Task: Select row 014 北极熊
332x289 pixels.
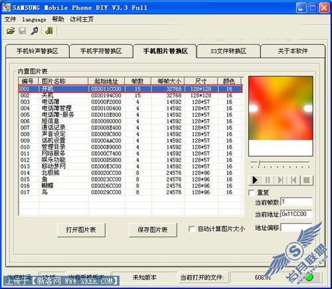Action: tap(131, 173)
